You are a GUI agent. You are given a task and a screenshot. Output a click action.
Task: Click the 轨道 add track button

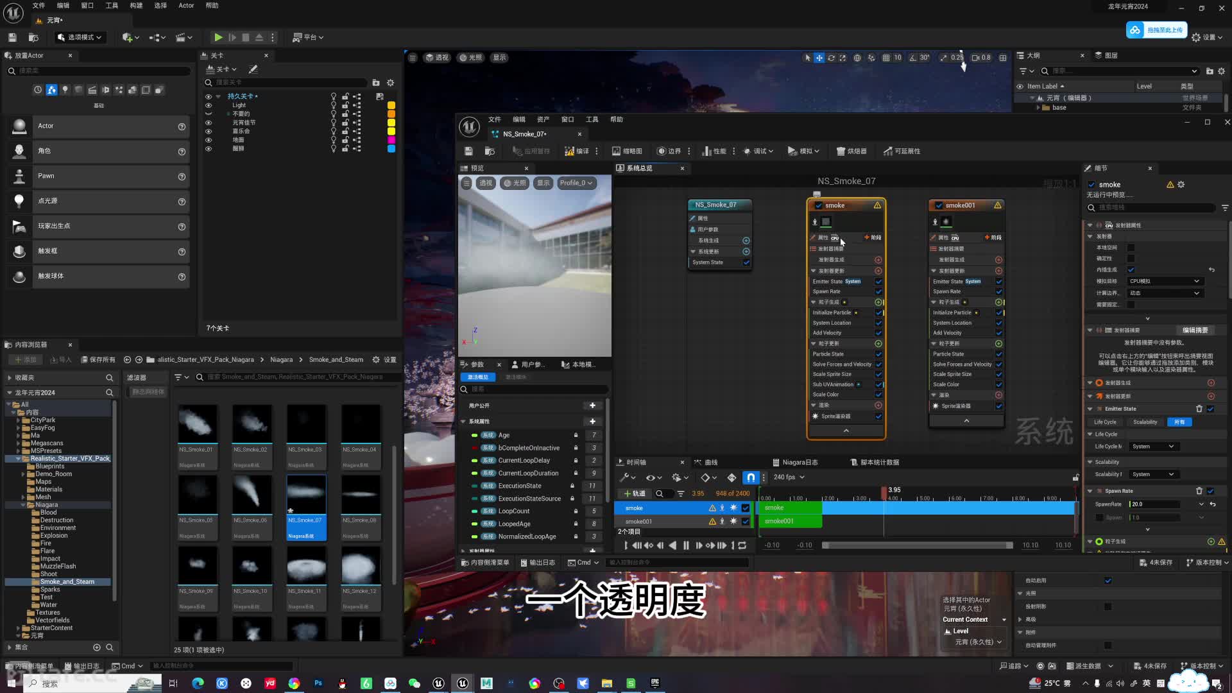tap(635, 493)
